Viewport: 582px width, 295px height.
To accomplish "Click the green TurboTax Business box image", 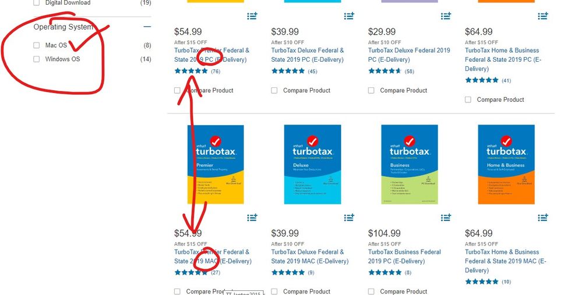I will coord(410,164).
